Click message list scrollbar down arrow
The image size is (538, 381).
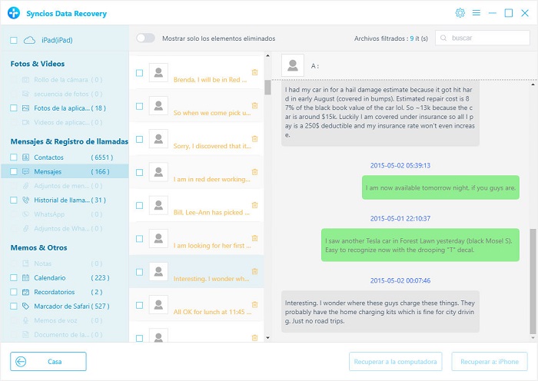(x=267, y=338)
